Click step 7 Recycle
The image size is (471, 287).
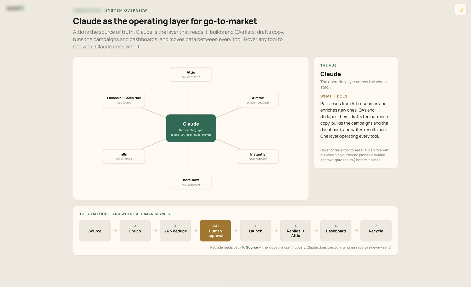(376, 231)
